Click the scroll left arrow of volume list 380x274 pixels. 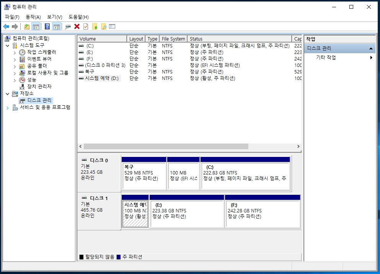coord(80,146)
